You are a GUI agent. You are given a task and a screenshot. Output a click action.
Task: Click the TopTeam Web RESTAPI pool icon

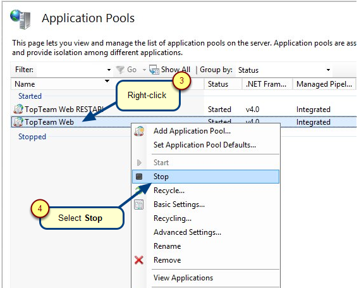[18, 109]
